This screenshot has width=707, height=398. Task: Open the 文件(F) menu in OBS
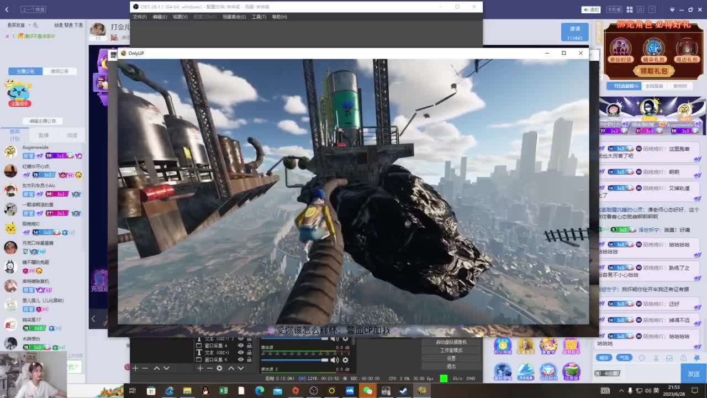[x=140, y=17]
